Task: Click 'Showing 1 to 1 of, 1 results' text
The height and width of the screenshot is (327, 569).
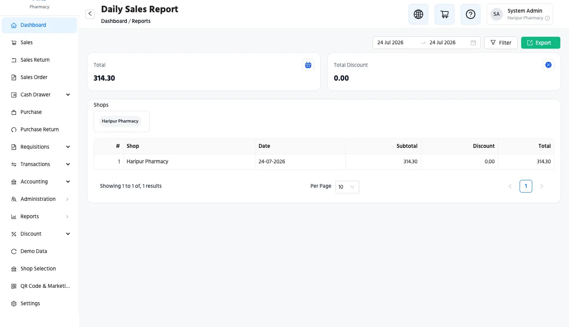Action: [131, 186]
